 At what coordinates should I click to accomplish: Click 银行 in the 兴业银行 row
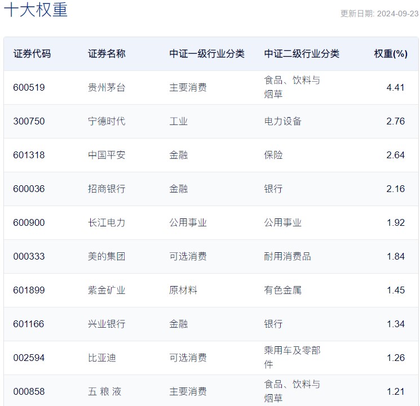[x=273, y=324]
